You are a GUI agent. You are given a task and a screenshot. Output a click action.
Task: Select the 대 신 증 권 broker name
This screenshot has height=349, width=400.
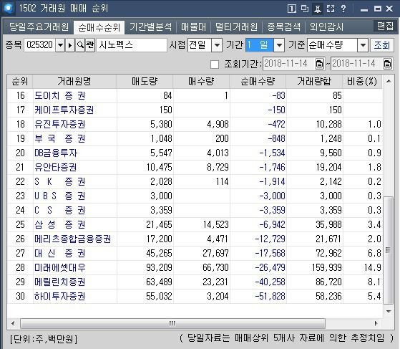pyautogui.click(x=59, y=253)
